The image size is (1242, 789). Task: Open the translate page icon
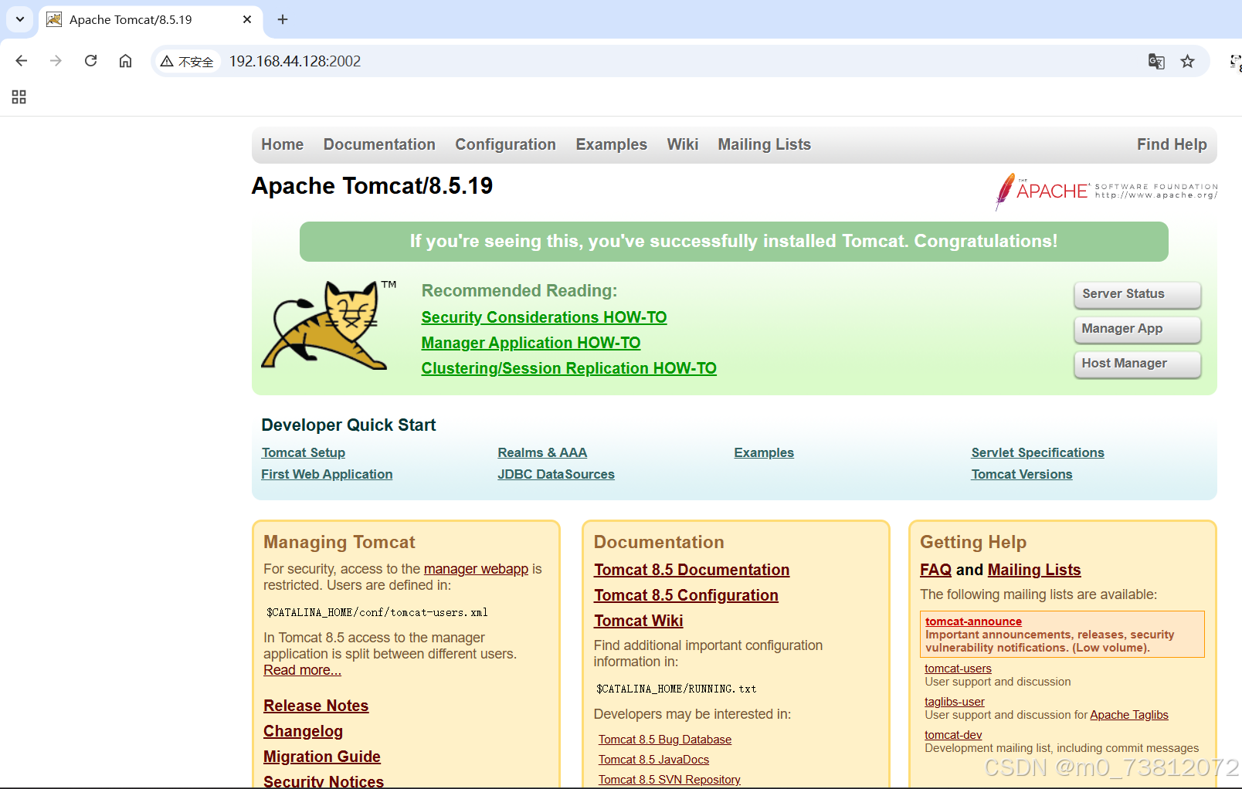[1155, 61]
